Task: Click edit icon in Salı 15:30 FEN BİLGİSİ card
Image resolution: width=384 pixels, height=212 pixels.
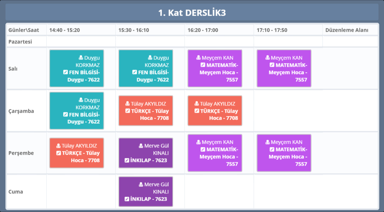Action: 134,72
